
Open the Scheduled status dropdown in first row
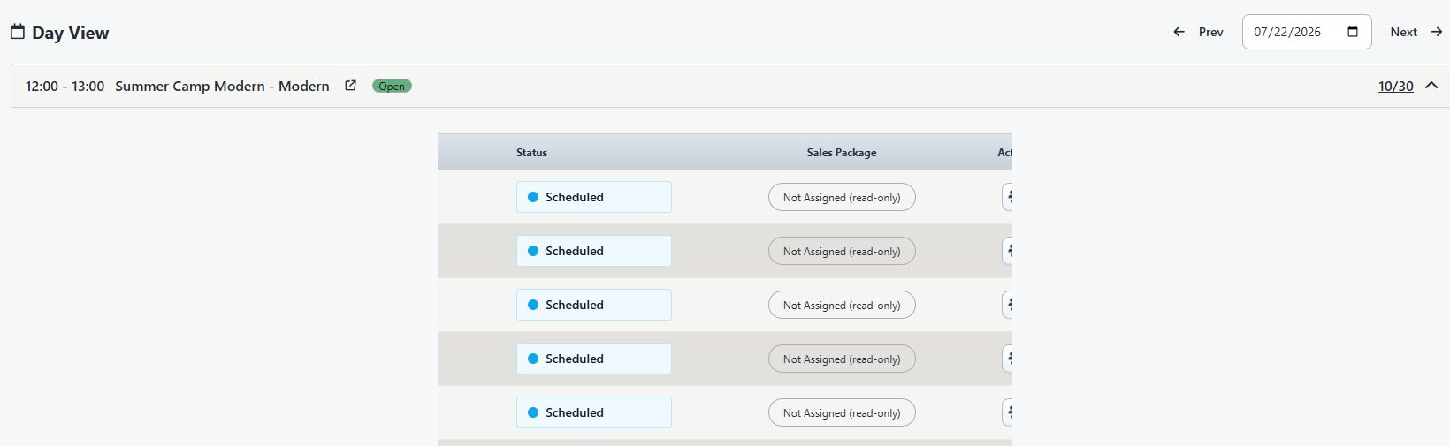click(x=594, y=197)
